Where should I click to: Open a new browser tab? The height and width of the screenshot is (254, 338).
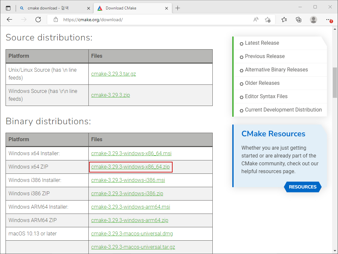pyautogui.click(x=177, y=8)
